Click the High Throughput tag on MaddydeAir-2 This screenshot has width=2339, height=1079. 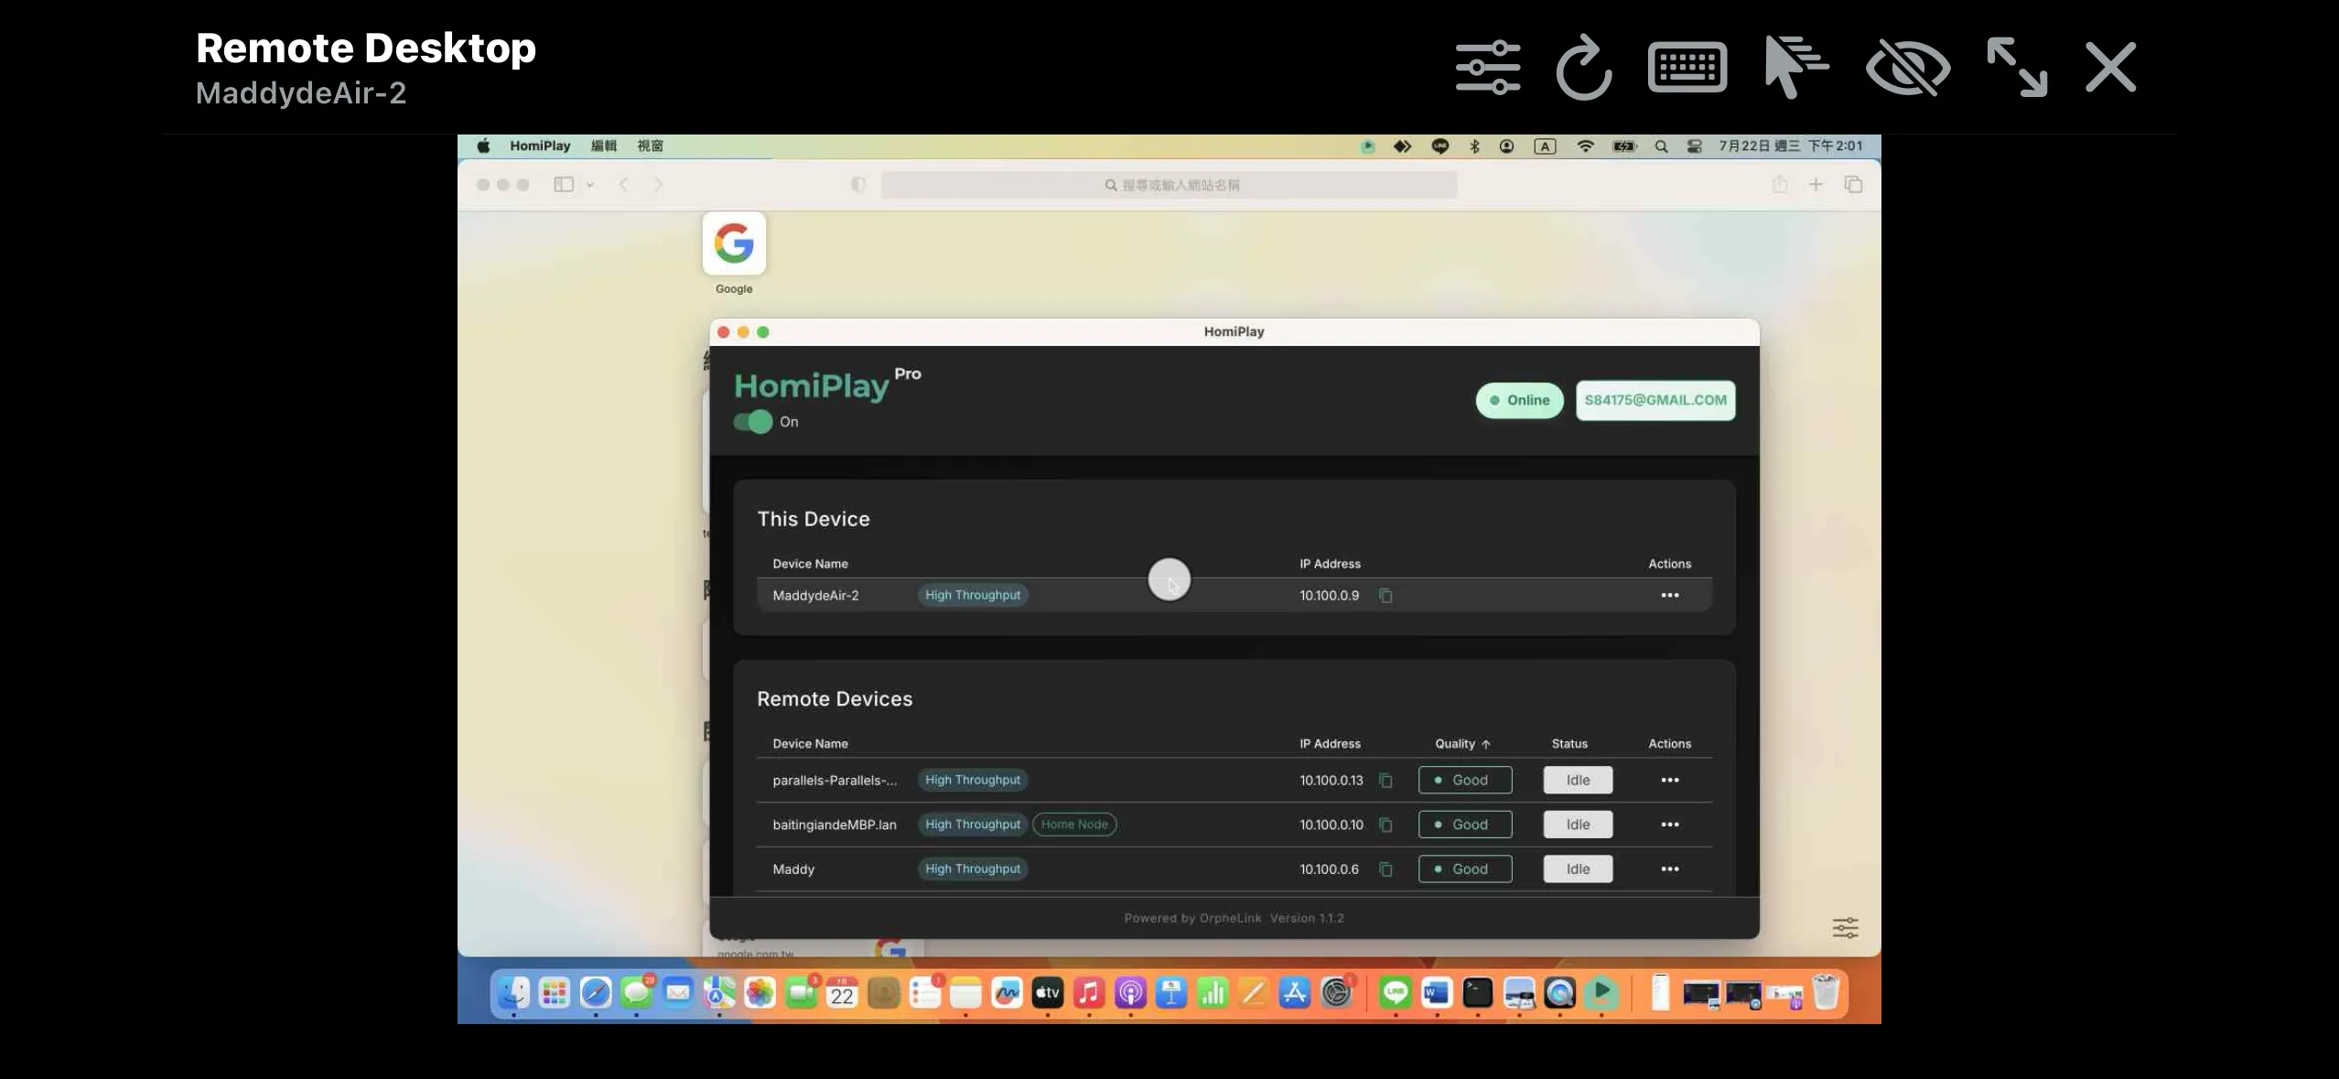tap(973, 596)
